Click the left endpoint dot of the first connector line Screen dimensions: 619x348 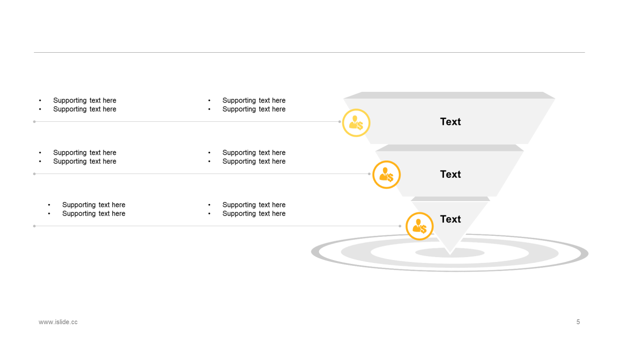pyautogui.click(x=34, y=122)
